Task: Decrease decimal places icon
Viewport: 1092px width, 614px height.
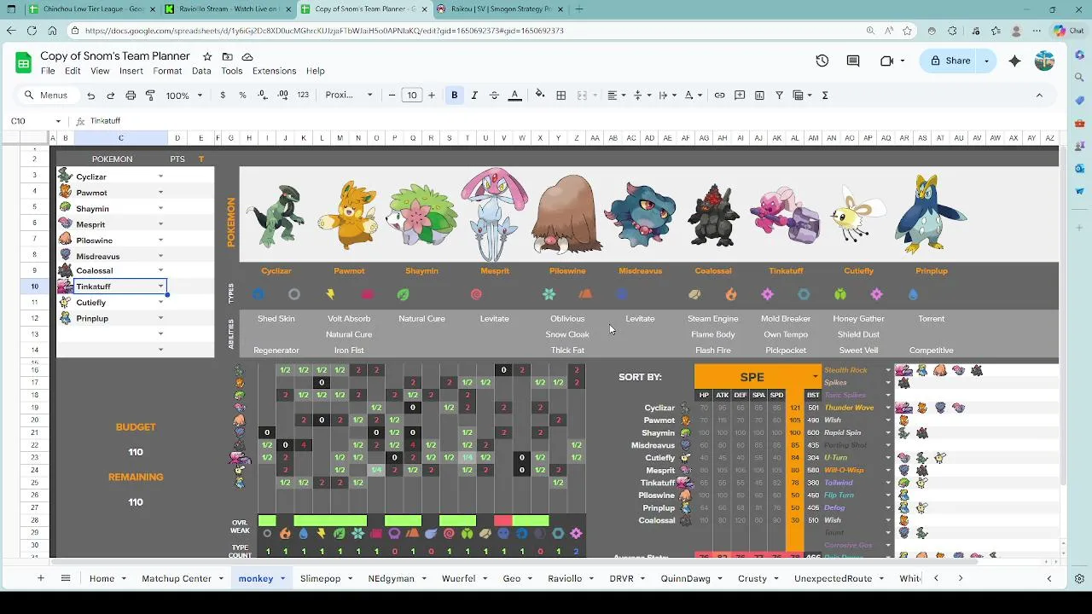Action: click(263, 96)
